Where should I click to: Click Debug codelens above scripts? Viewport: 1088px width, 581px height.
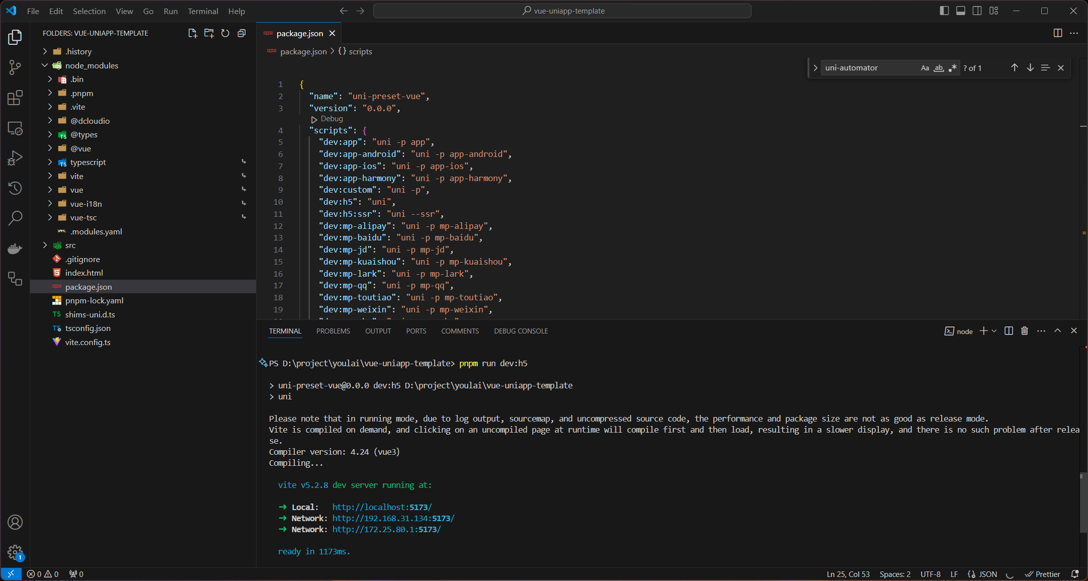[331, 119]
